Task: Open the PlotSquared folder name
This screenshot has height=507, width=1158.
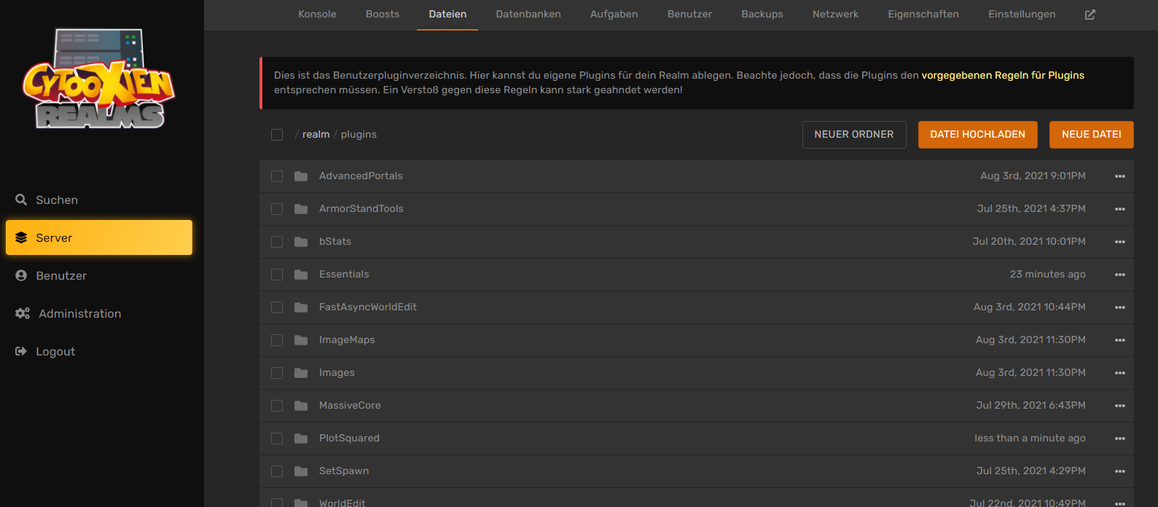Action: tap(349, 439)
